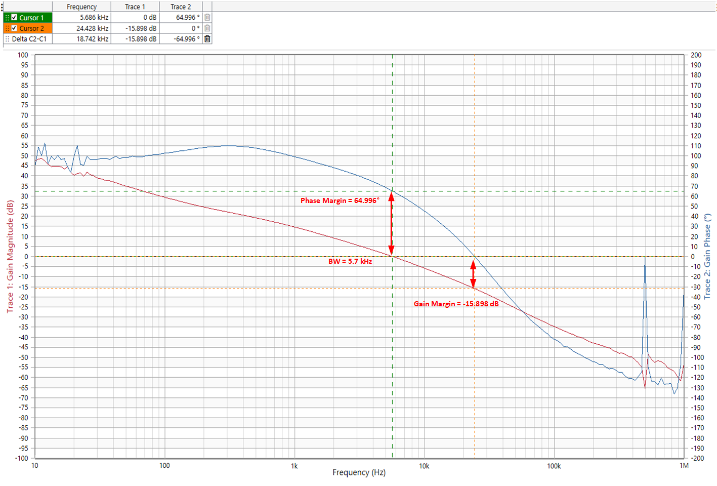Select the Trace 1 column header
Viewport: 717px width, 486px height.
135,7
